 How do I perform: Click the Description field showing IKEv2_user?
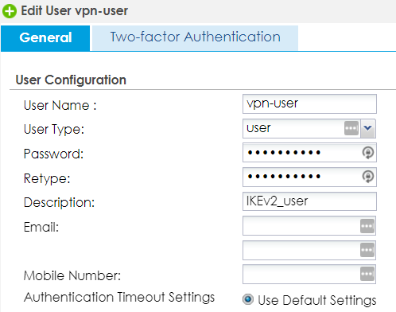(x=309, y=201)
